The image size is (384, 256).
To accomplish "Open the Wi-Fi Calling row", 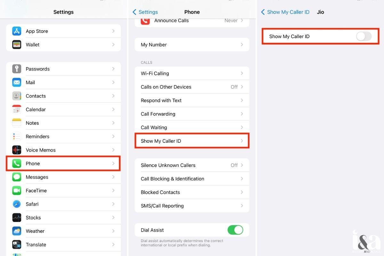I will click(192, 73).
